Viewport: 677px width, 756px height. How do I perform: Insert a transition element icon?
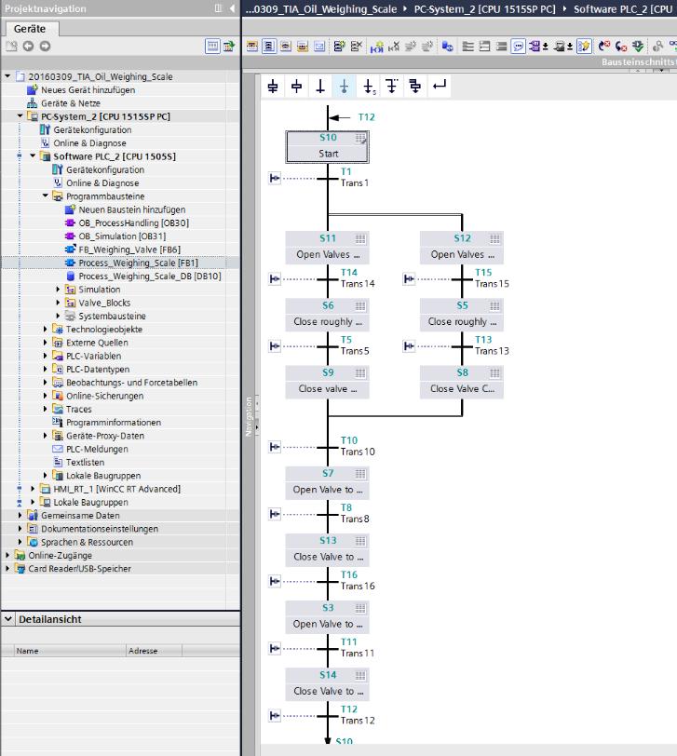(320, 87)
